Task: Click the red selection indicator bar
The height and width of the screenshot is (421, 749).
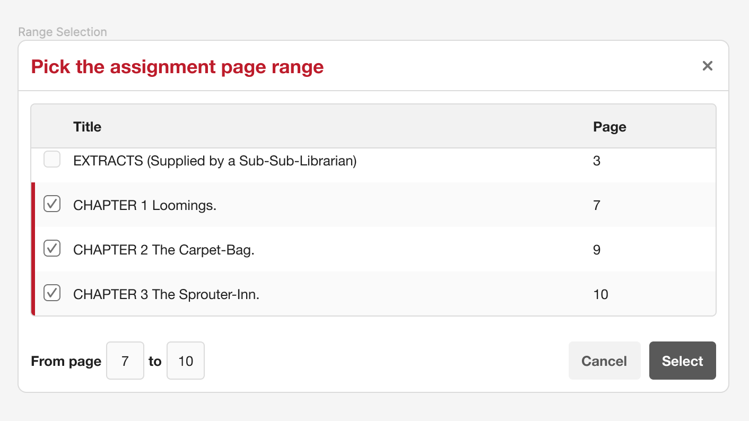Action: click(x=32, y=249)
